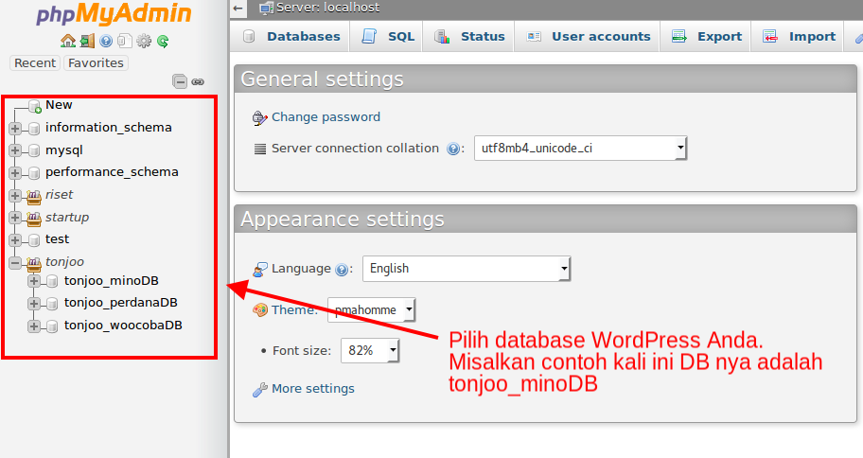
Task: Click the log out door icon
Action: pyautogui.click(x=87, y=41)
